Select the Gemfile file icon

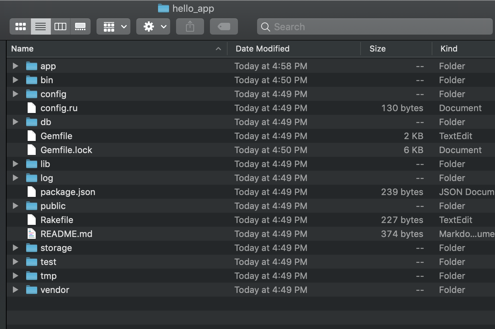(x=32, y=136)
